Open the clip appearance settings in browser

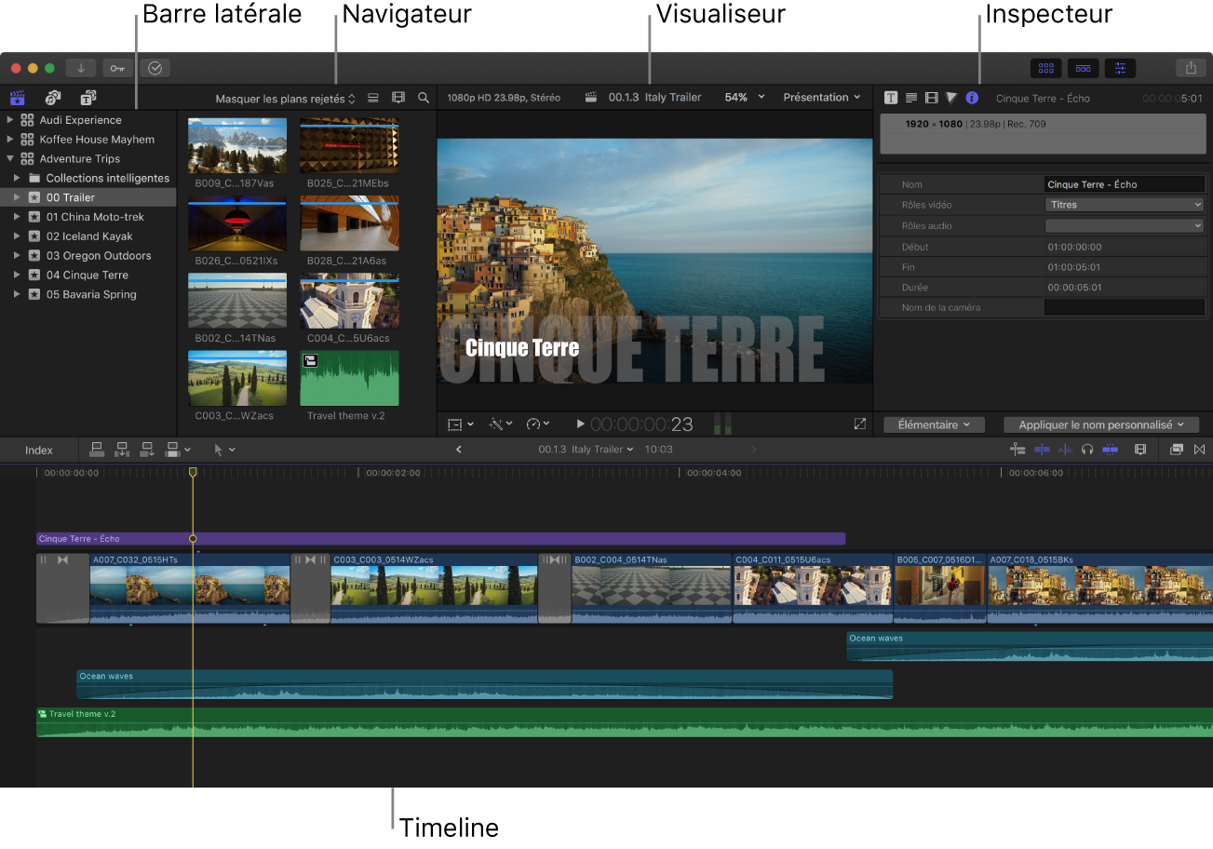pos(398,97)
